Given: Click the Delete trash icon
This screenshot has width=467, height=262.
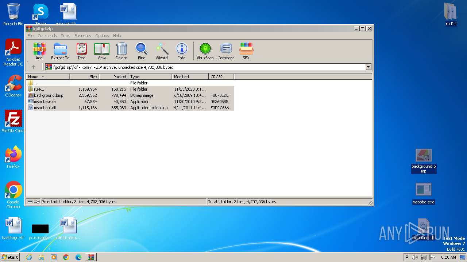Looking at the screenshot, I should [x=121, y=51].
